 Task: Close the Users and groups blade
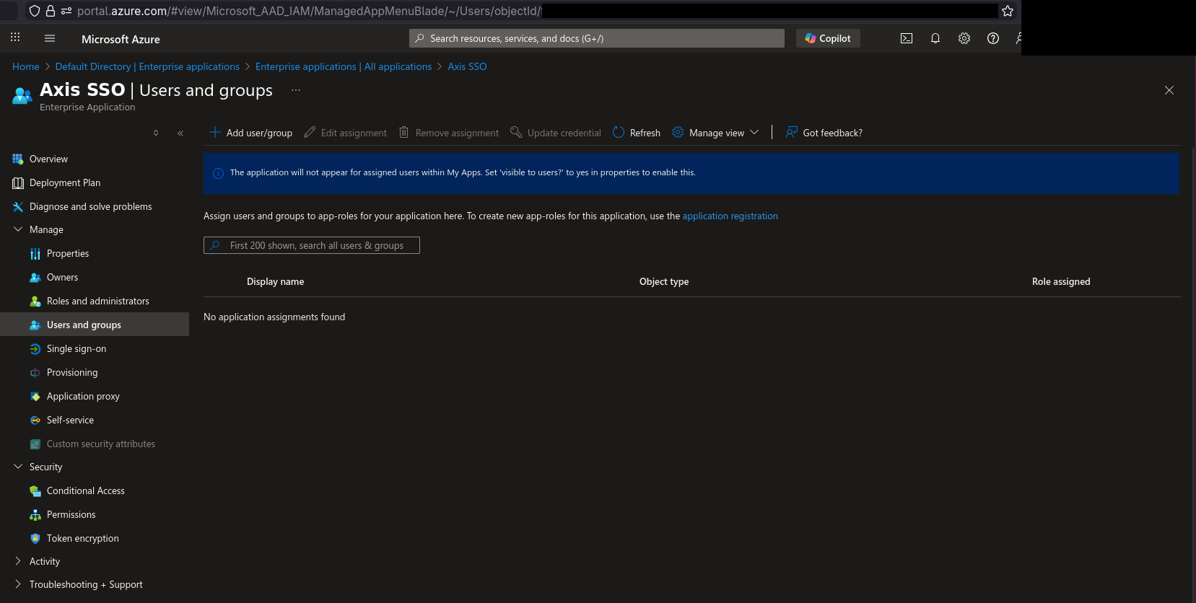click(1169, 90)
